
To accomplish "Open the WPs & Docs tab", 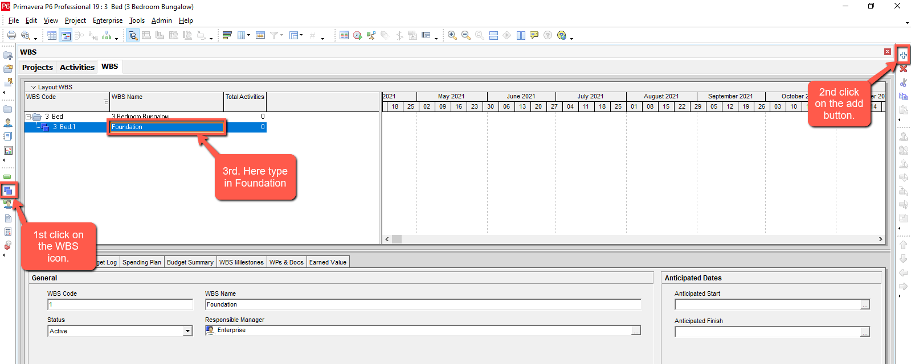I will pos(287,262).
